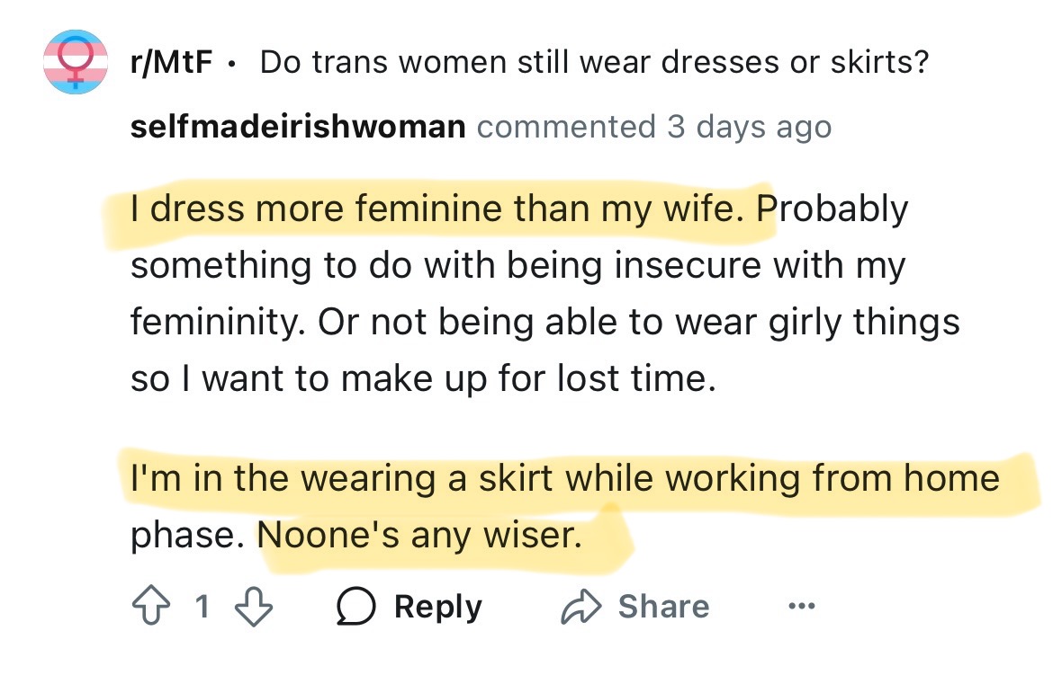Click the Share button label
The height and width of the screenshot is (675, 1053).
[x=663, y=607]
